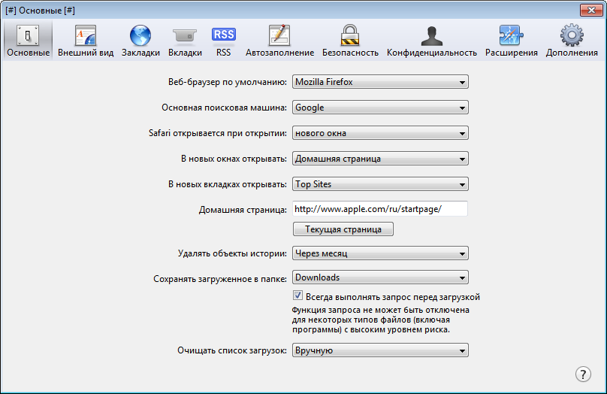The width and height of the screenshot is (607, 394).
Task: Open the Расширения extensions pane
Action: point(512,41)
